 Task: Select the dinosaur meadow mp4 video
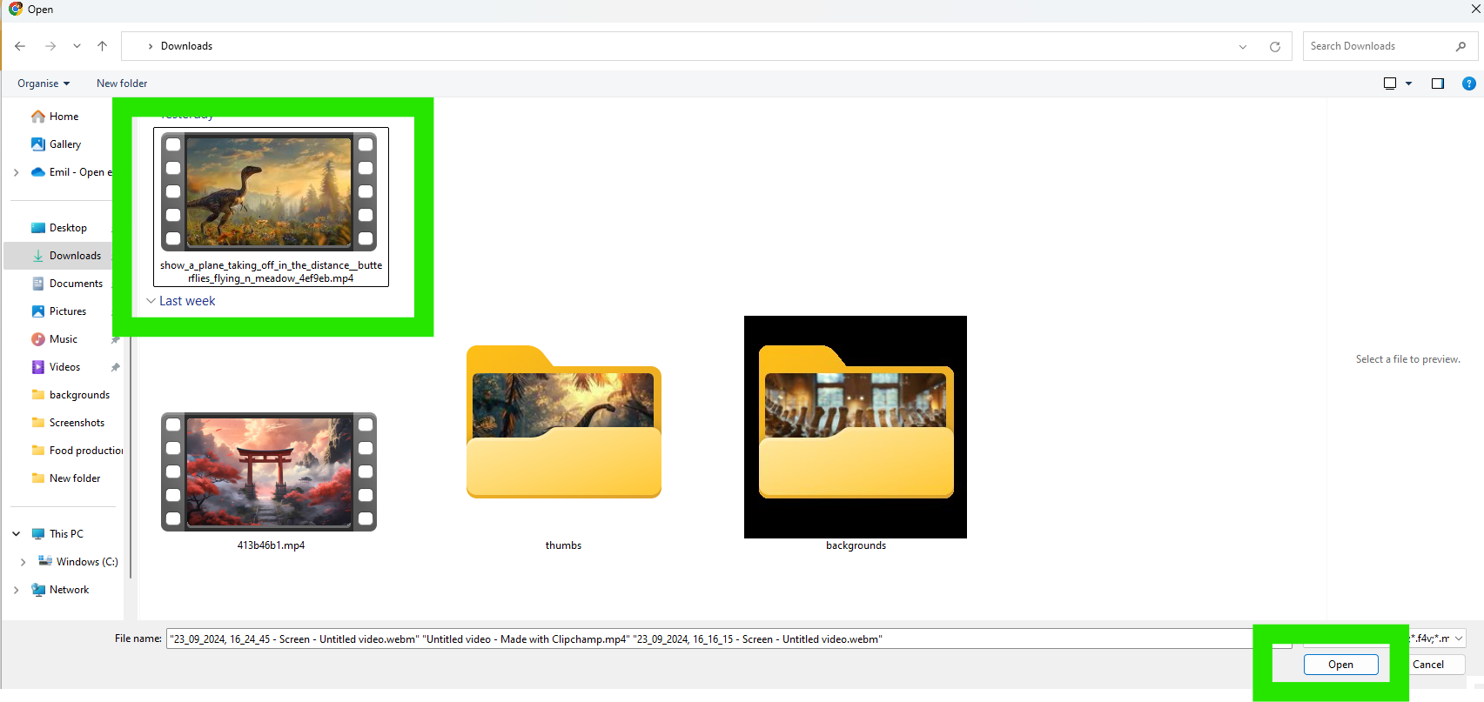click(x=271, y=207)
